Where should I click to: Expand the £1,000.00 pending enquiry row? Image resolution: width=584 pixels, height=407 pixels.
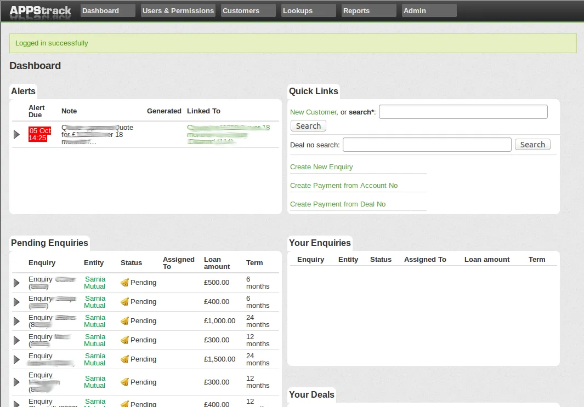point(16,321)
